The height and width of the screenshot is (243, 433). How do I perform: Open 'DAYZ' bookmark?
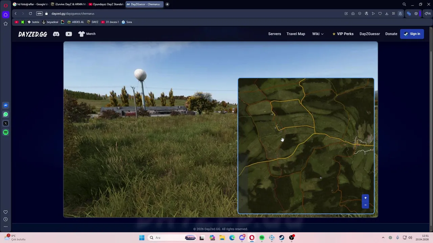pos(93,22)
